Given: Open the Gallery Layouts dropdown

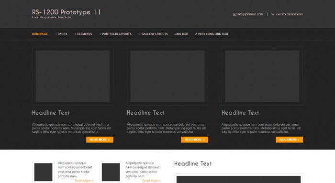Looking at the screenshot, I should click(154, 34).
